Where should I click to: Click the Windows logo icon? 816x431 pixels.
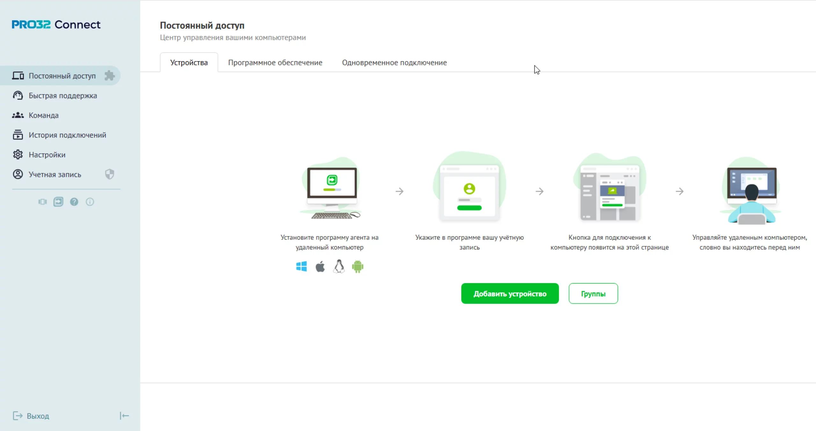[301, 267]
